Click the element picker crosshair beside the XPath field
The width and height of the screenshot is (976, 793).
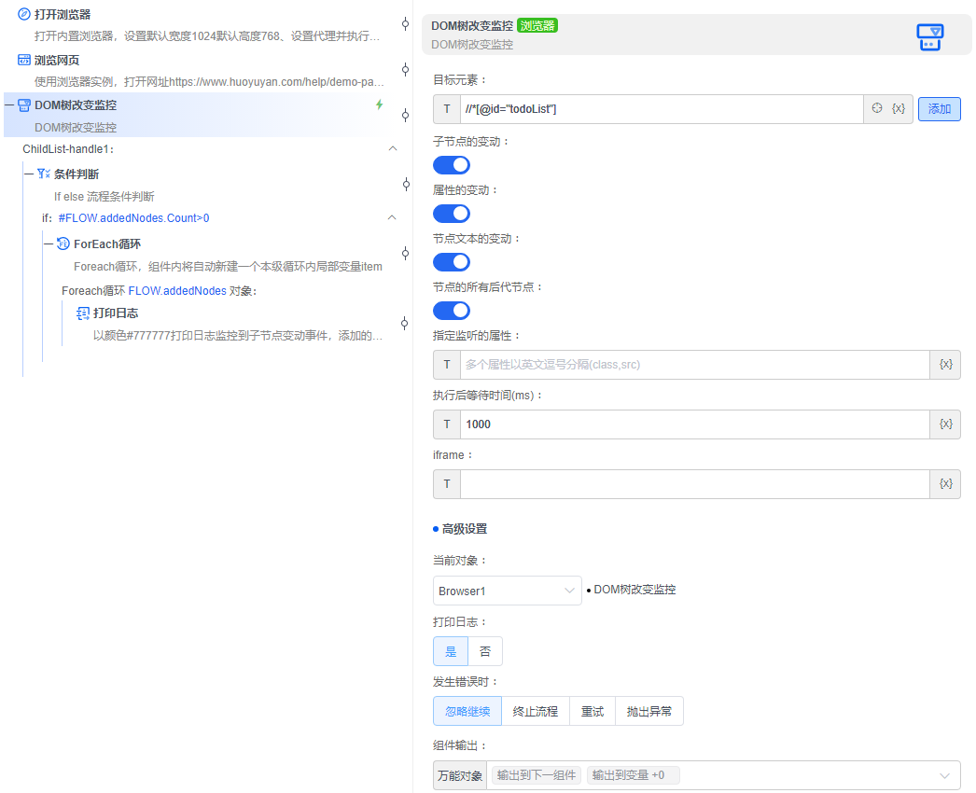pos(876,108)
